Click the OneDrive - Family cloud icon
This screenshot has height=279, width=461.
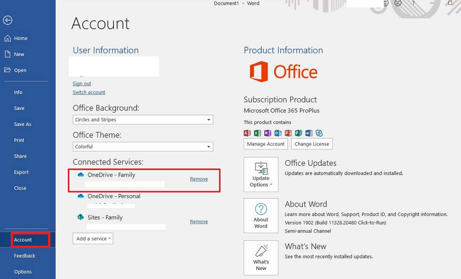coord(80,175)
